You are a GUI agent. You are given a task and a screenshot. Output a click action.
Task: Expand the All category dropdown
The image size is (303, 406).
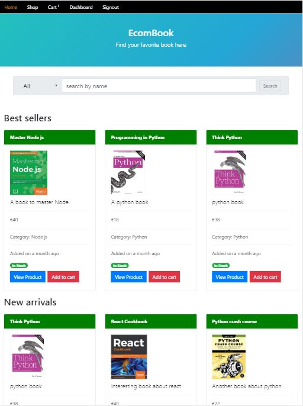(38, 86)
